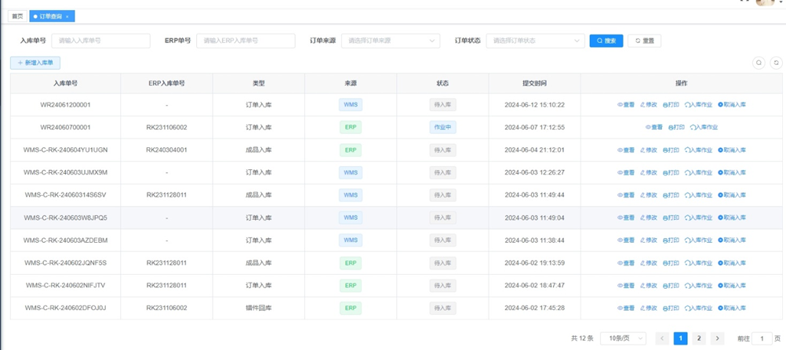Close the 订单查询 tab

coord(67,16)
